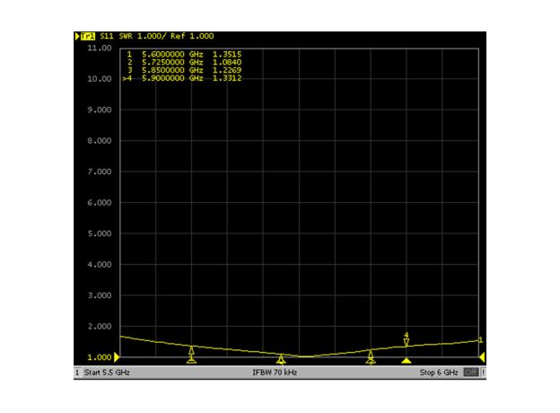Click the 2.000 y-axis label
The image size is (560, 413).
point(100,327)
